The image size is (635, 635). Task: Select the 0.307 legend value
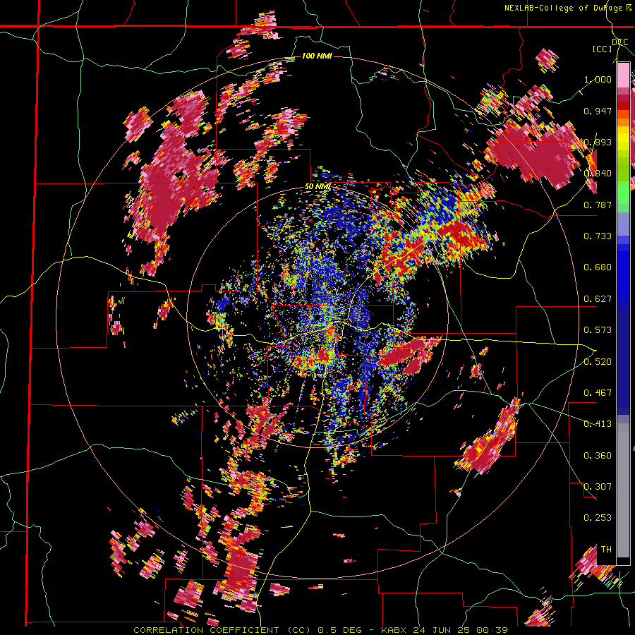click(x=598, y=486)
